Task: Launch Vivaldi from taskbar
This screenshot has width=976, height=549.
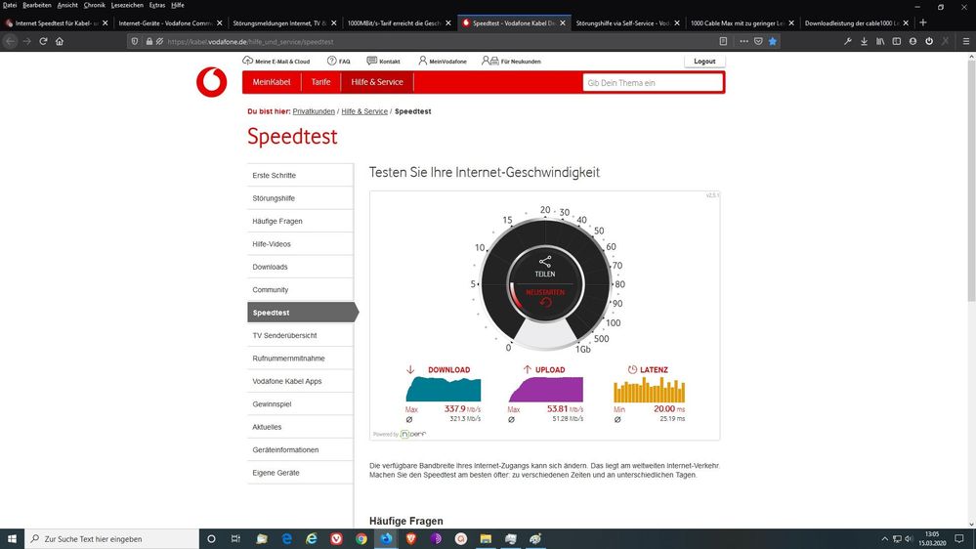Action: [x=336, y=538]
